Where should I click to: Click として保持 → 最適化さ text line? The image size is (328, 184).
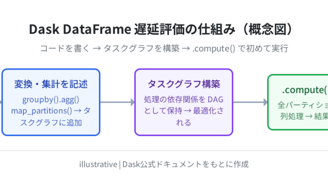[183, 111]
